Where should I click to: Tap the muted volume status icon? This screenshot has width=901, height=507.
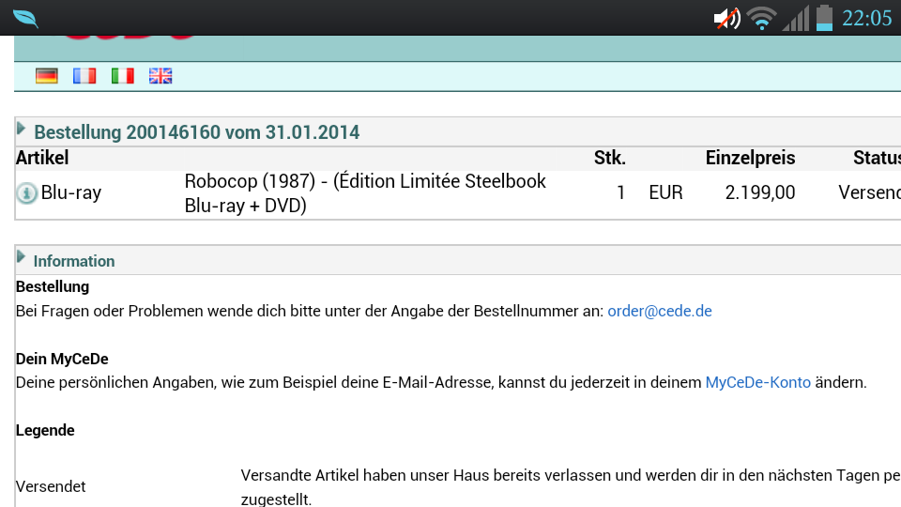pos(726,19)
